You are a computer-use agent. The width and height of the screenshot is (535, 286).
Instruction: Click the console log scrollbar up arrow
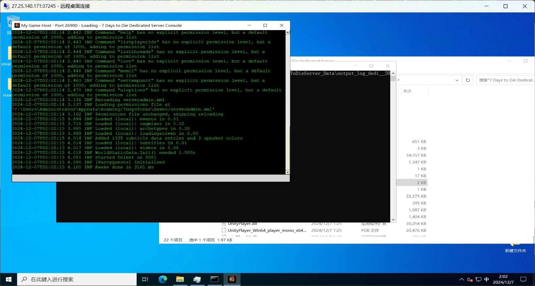(287, 32)
